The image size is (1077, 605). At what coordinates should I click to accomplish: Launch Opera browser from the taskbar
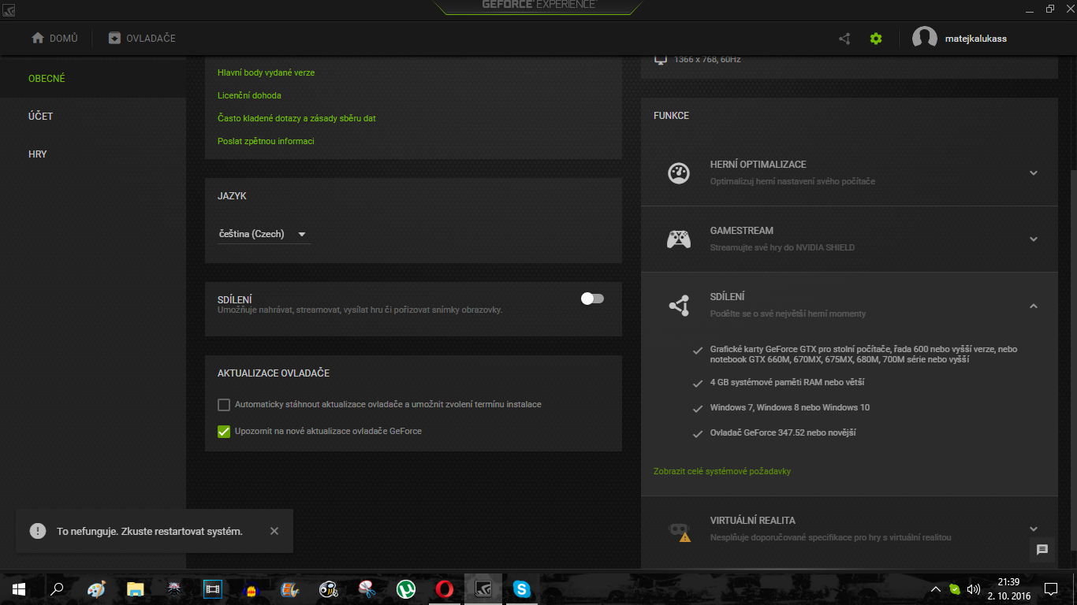[x=444, y=588]
